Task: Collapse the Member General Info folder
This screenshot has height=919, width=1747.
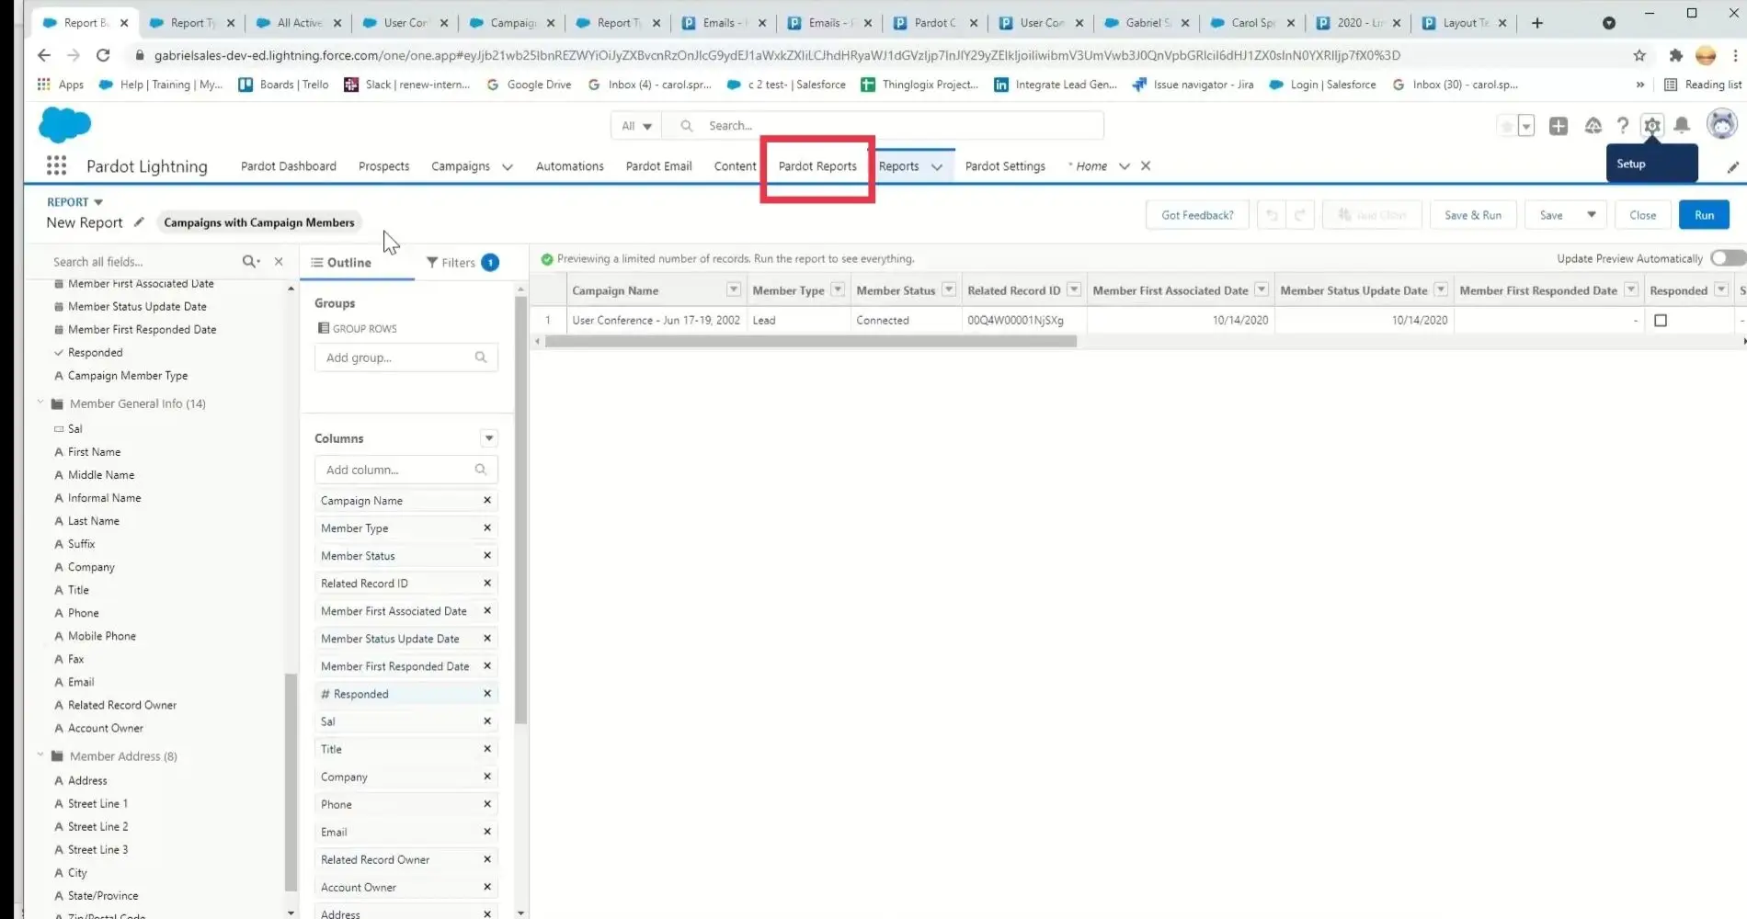Action: point(40,403)
